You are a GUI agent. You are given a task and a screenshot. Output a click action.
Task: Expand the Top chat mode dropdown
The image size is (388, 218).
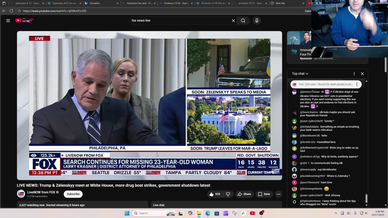click(300, 74)
